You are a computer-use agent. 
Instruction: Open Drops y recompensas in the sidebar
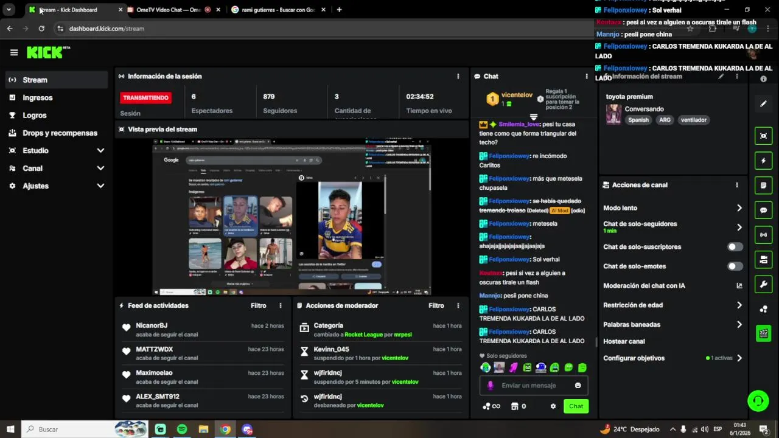pos(56,133)
